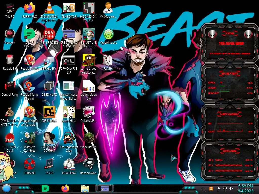
Task: Click right alien head on TIME gadget
Action: tap(248, 34)
